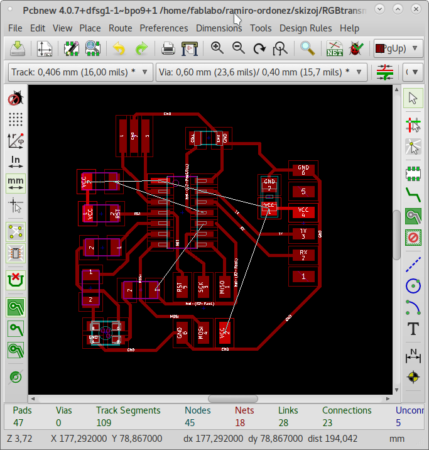Toggle the high contrast display mode icon
This screenshot has height=450, width=429.
16,377
